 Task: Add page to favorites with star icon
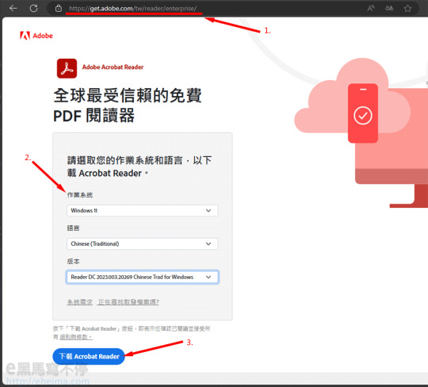407,9
